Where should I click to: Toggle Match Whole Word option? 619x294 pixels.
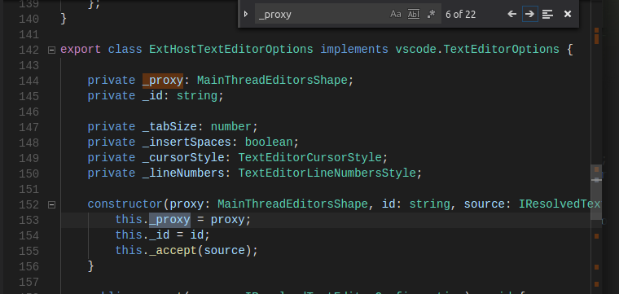point(413,14)
